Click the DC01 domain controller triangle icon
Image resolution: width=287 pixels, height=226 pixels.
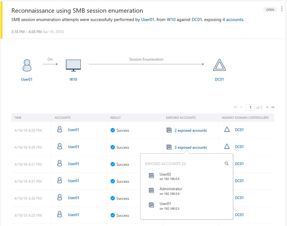pyautogui.click(x=219, y=65)
